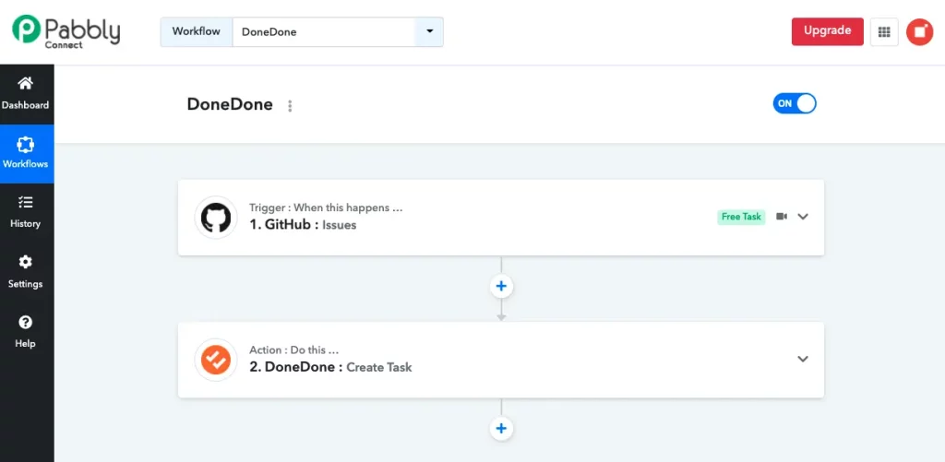The image size is (945, 462).
Task: Click the GitHub trigger app icon
Action: (216, 218)
